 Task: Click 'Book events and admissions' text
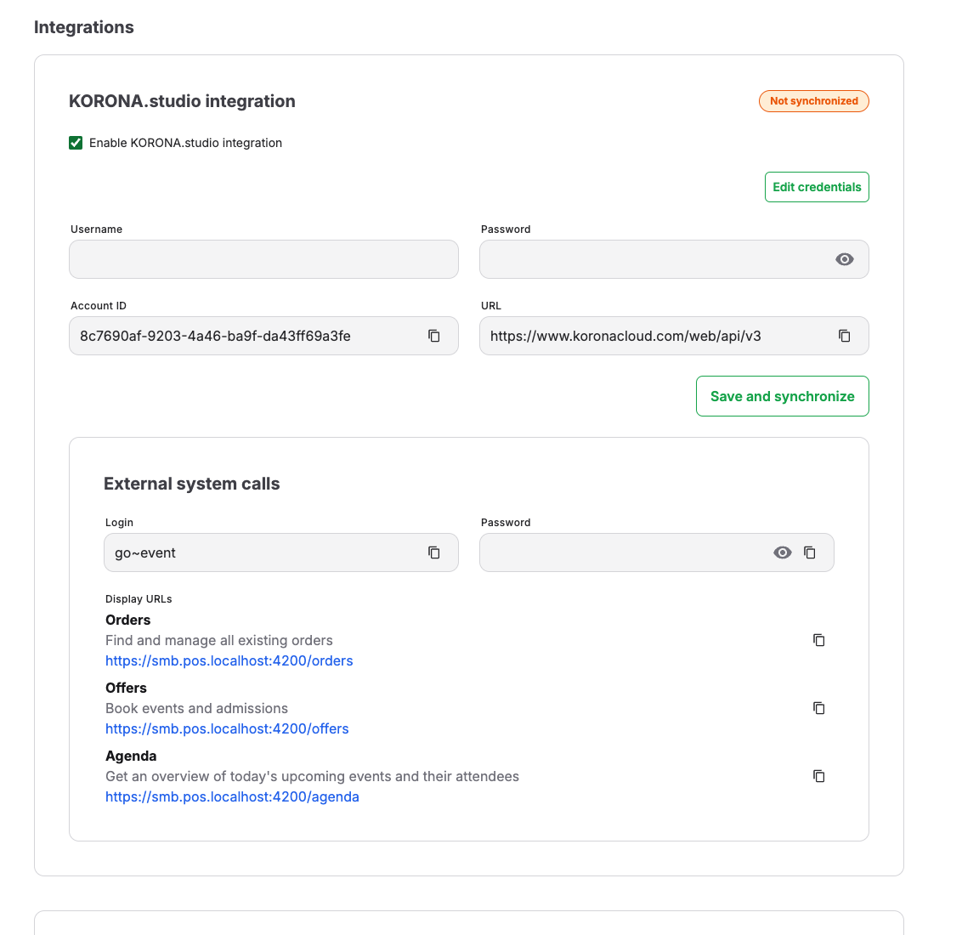[196, 709]
